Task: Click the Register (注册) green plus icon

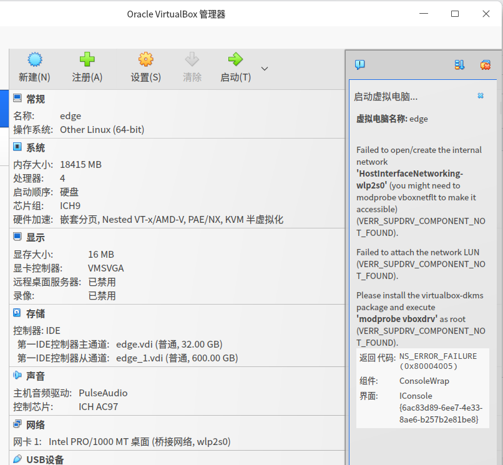Action: (x=87, y=60)
